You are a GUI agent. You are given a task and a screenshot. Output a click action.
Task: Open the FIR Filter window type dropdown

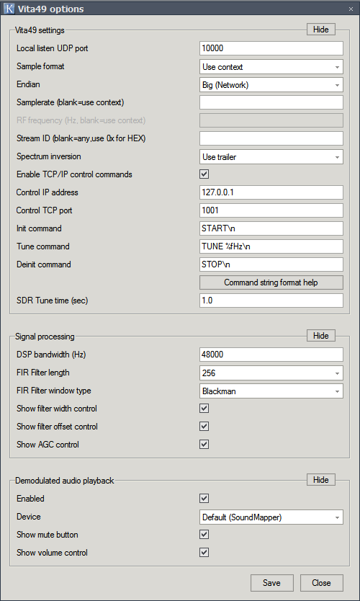click(x=271, y=391)
